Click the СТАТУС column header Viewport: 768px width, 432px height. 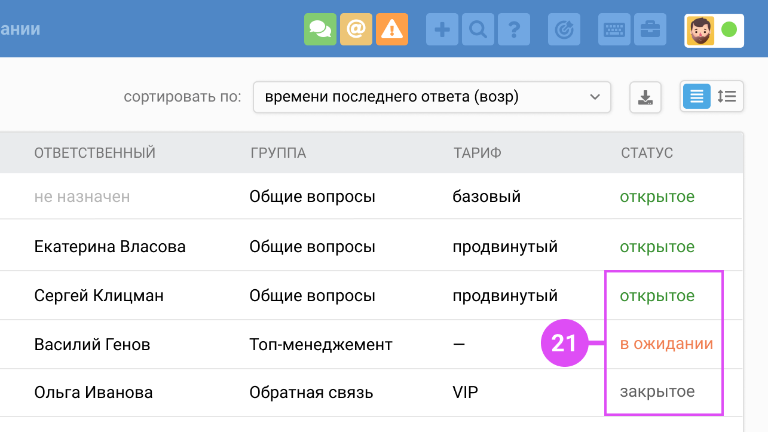647,153
